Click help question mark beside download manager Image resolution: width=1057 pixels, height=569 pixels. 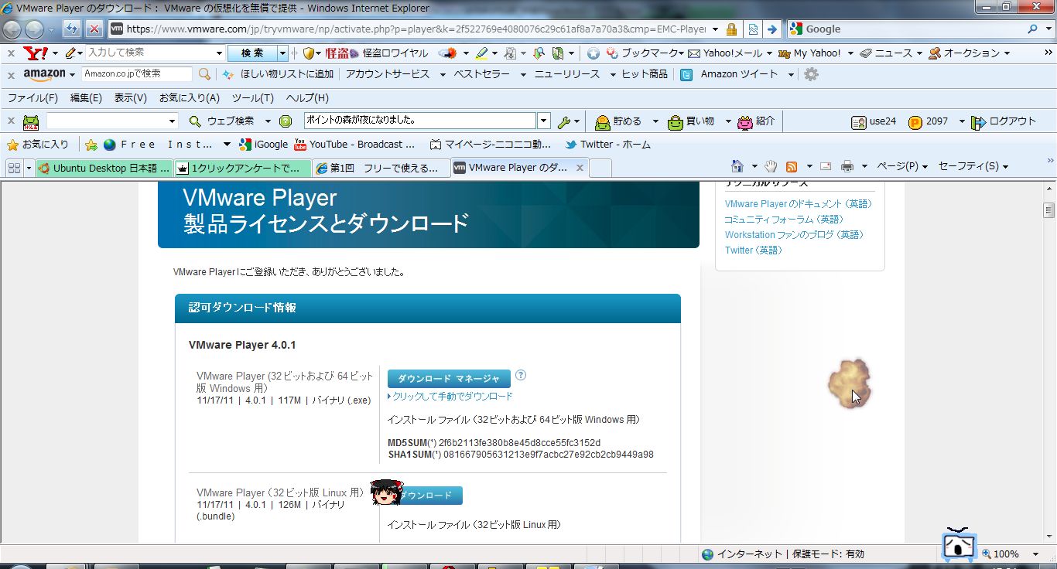pos(521,375)
